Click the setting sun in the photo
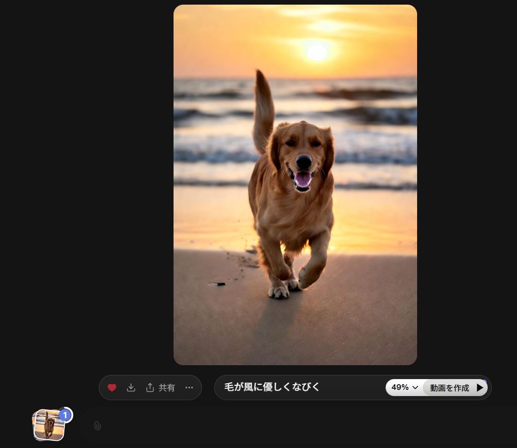Viewport: 517px width, 448px height. [x=317, y=52]
